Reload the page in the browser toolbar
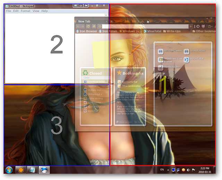 (88, 26)
